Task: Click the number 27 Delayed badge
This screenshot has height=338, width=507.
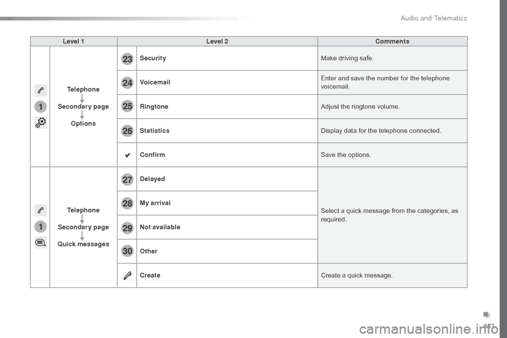Action: click(127, 179)
